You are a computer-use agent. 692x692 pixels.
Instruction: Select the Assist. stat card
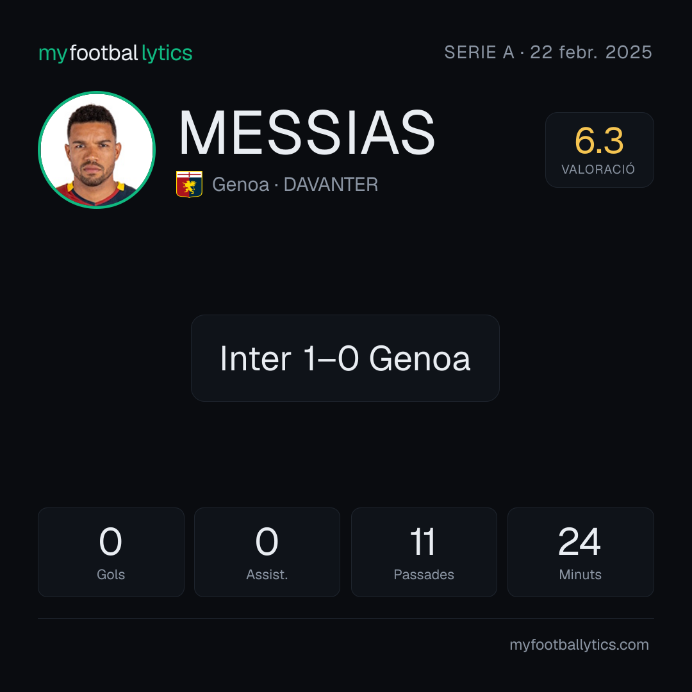(x=267, y=552)
